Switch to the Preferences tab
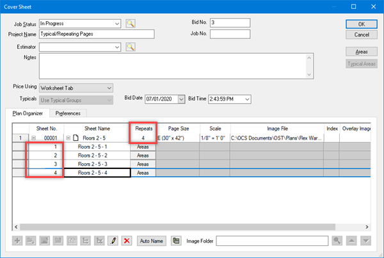384x258 pixels. pos(68,113)
